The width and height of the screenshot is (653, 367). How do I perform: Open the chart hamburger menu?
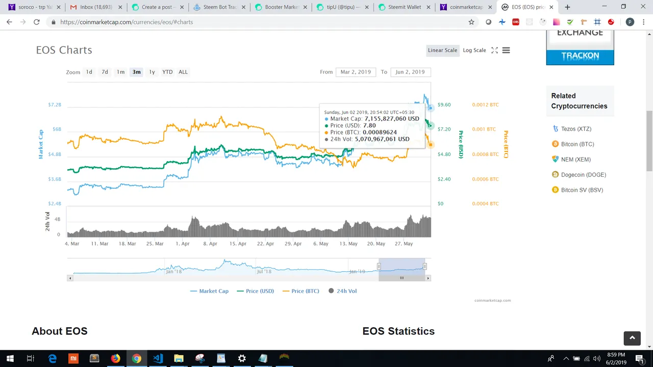[x=506, y=50]
